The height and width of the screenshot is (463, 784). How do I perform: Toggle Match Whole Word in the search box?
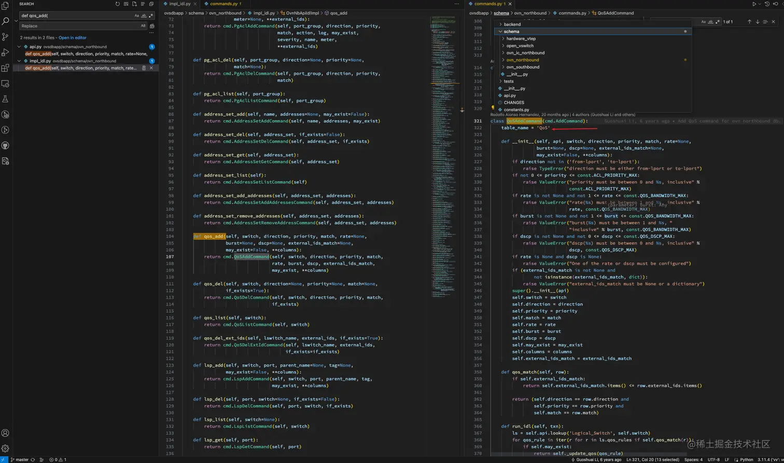tap(144, 16)
